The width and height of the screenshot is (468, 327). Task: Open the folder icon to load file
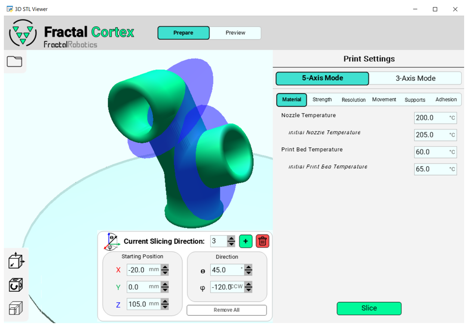[x=14, y=61]
